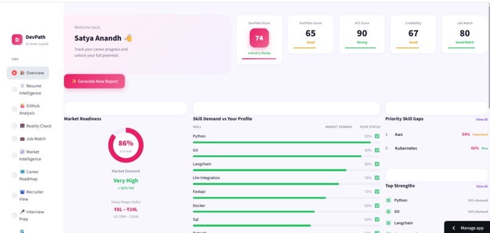490x233 pixels.
Task: Click the Generate New Report button
Action: coord(94,81)
